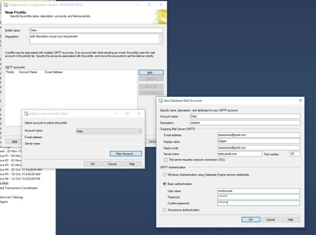Screen dimensions: 316x235
Task: Click the Add Account to Profile title icon
Action: (x=26, y=113)
